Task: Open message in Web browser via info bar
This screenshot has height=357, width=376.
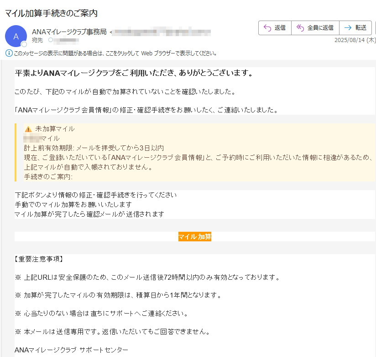Action: click(x=115, y=53)
